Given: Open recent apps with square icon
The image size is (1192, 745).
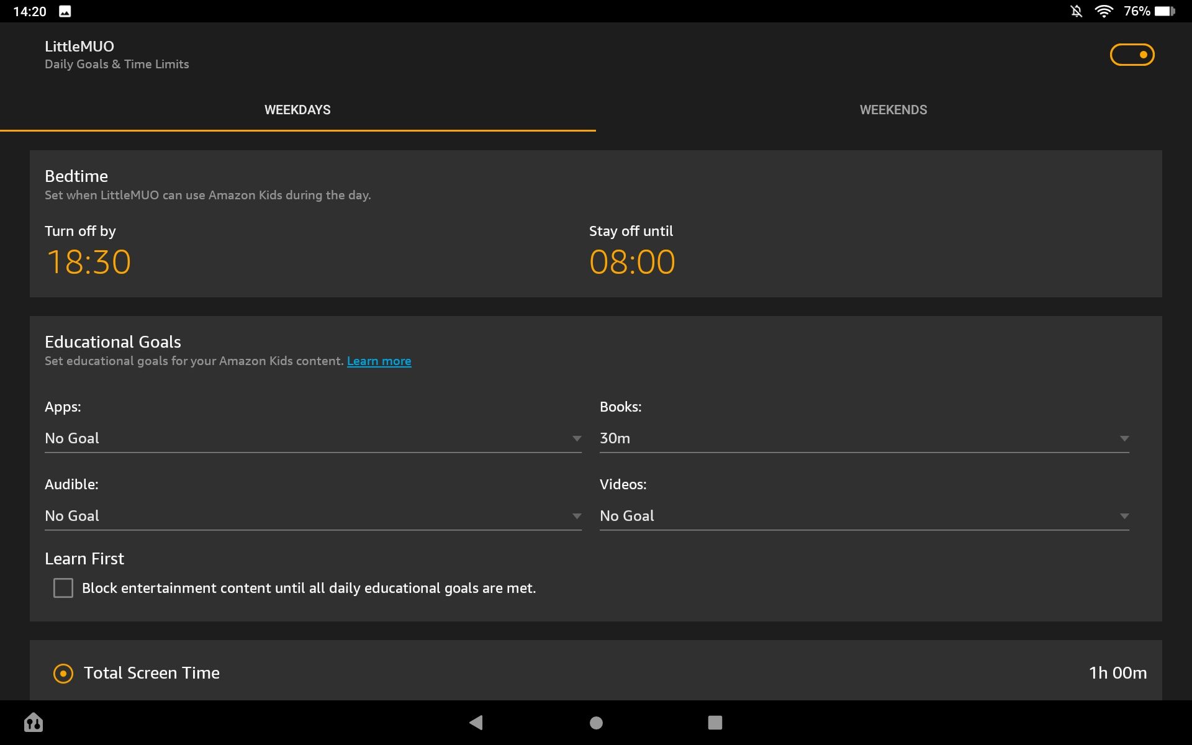Looking at the screenshot, I should [x=715, y=723].
